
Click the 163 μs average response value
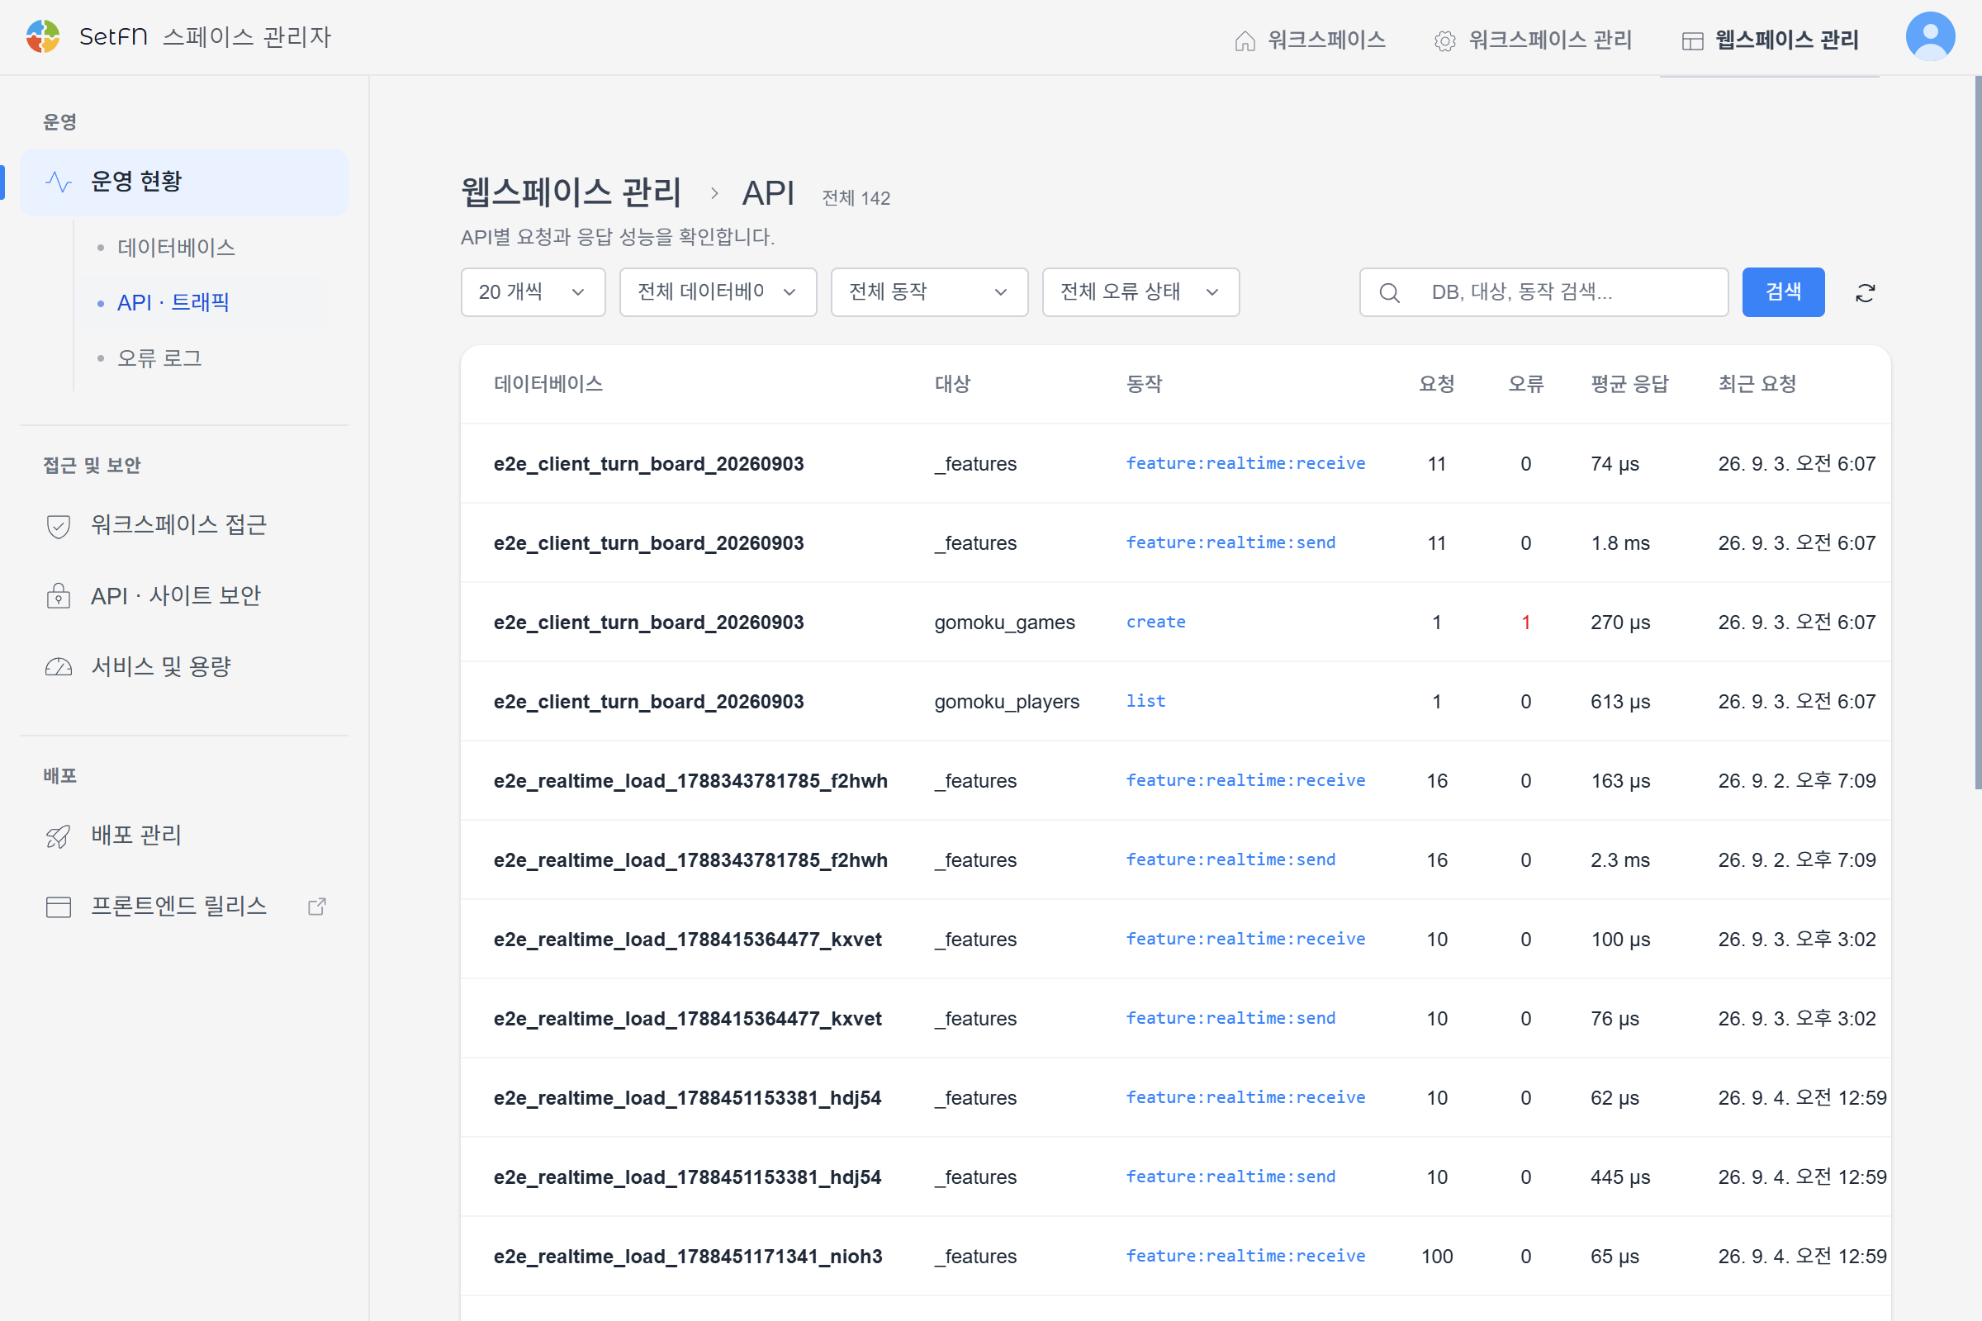(1620, 781)
